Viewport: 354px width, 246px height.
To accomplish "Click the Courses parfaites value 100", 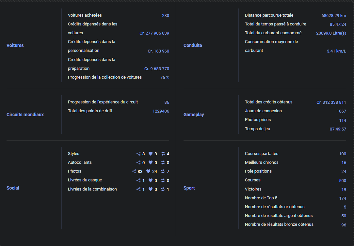I will tap(343, 154).
